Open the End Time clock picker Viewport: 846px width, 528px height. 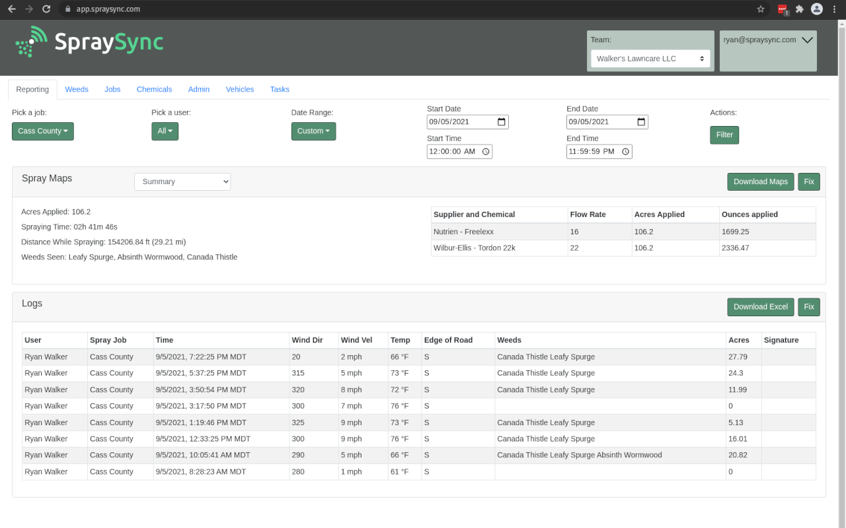pos(625,151)
